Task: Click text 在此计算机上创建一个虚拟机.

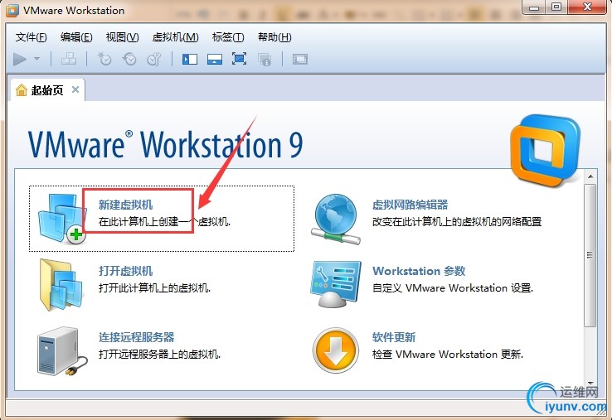Action: coord(164,222)
